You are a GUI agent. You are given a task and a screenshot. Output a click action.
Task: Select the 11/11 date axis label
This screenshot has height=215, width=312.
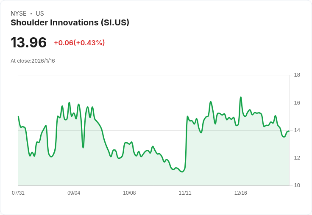click(185, 193)
